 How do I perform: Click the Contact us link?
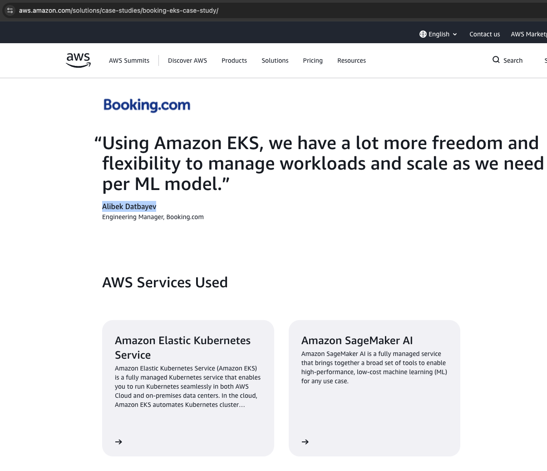485,34
